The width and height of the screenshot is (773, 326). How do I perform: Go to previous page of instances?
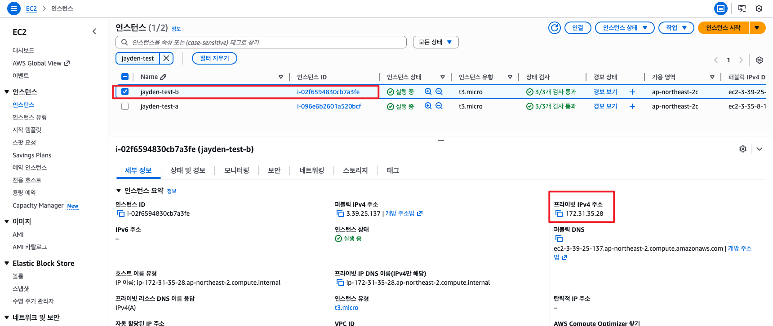coord(716,60)
